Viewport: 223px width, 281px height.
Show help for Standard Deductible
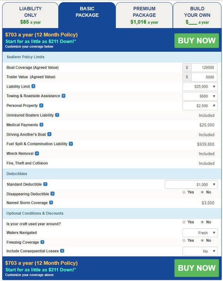[45, 184]
